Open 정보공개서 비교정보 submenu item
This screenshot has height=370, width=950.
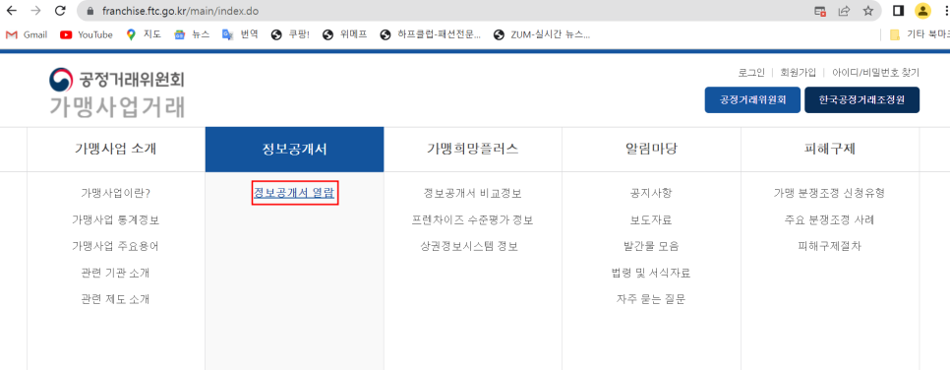tap(473, 194)
